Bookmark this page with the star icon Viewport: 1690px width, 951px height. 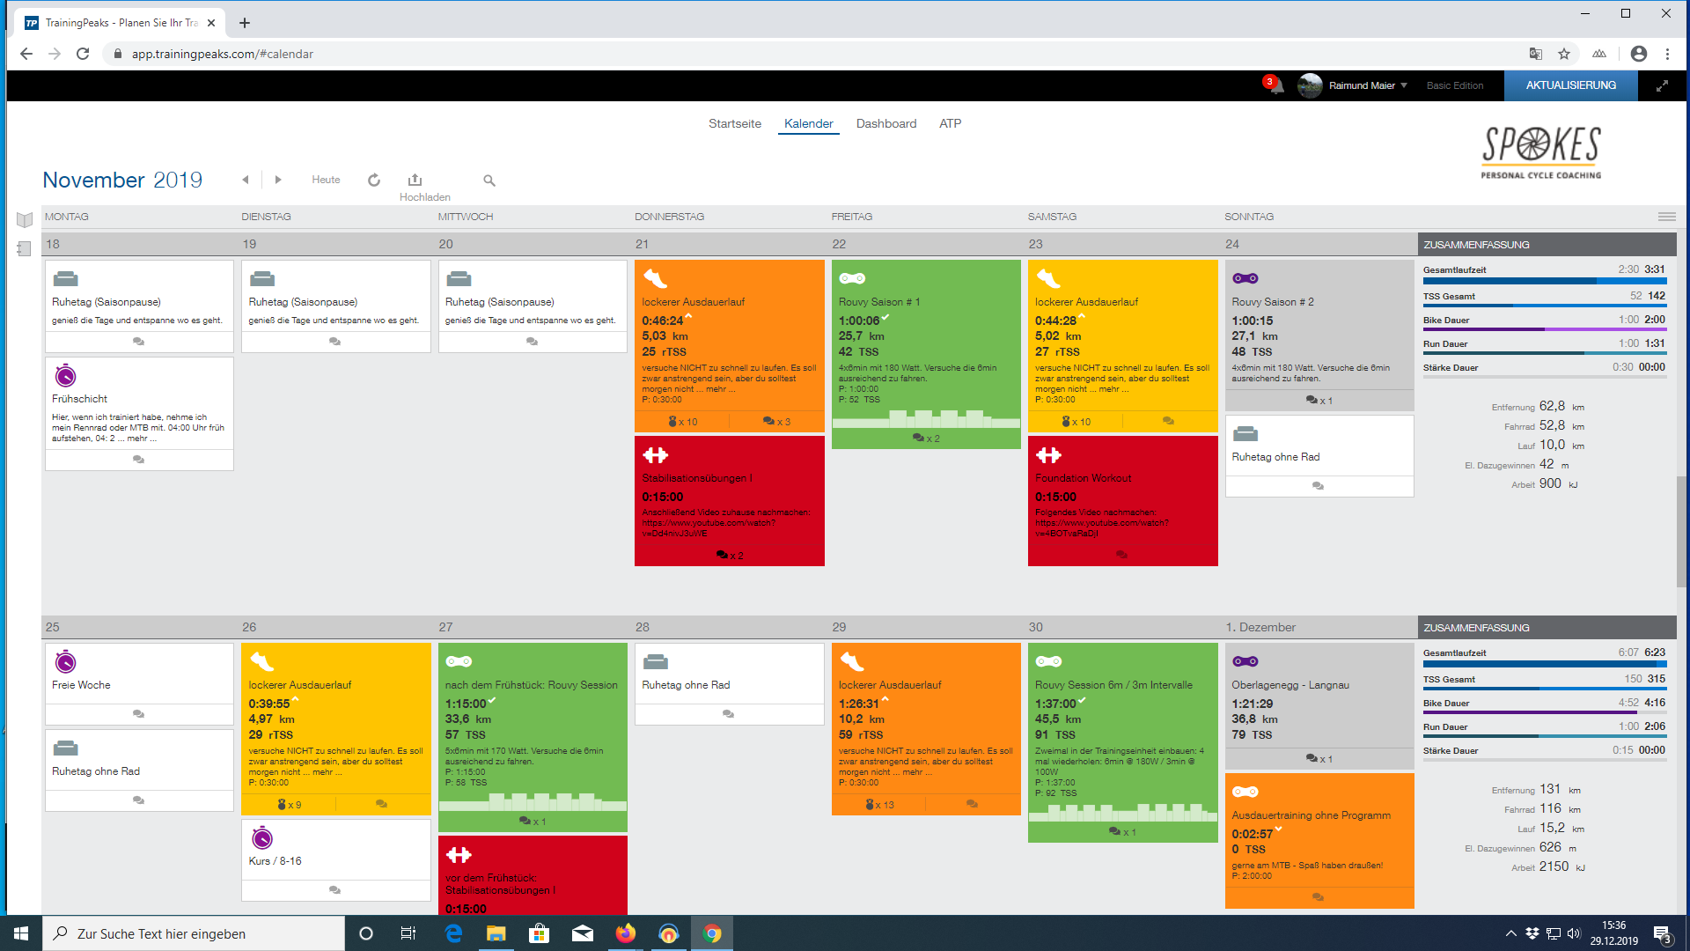click(x=1564, y=54)
